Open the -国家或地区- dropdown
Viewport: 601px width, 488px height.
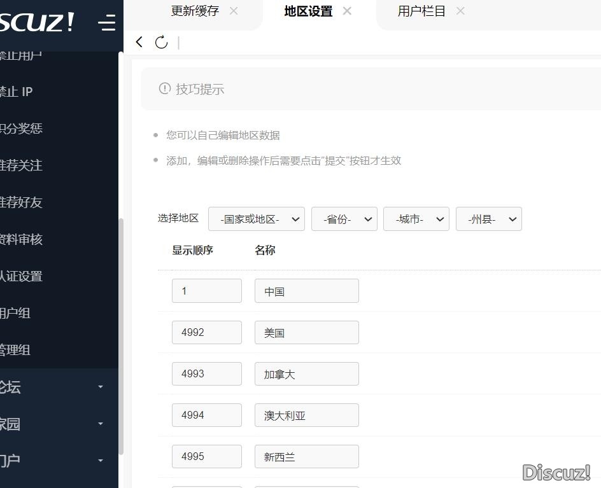point(256,218)
